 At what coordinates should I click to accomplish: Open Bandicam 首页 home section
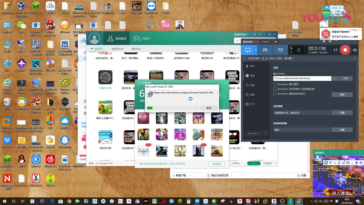(x=250, y=66)
